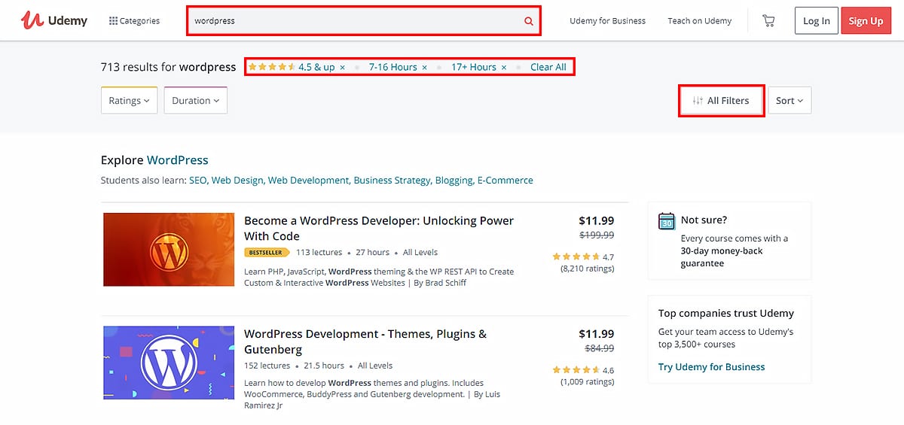The image size is (904, 425).
Task: Remove the 17+ Hours filter
Action: point(504,68)
